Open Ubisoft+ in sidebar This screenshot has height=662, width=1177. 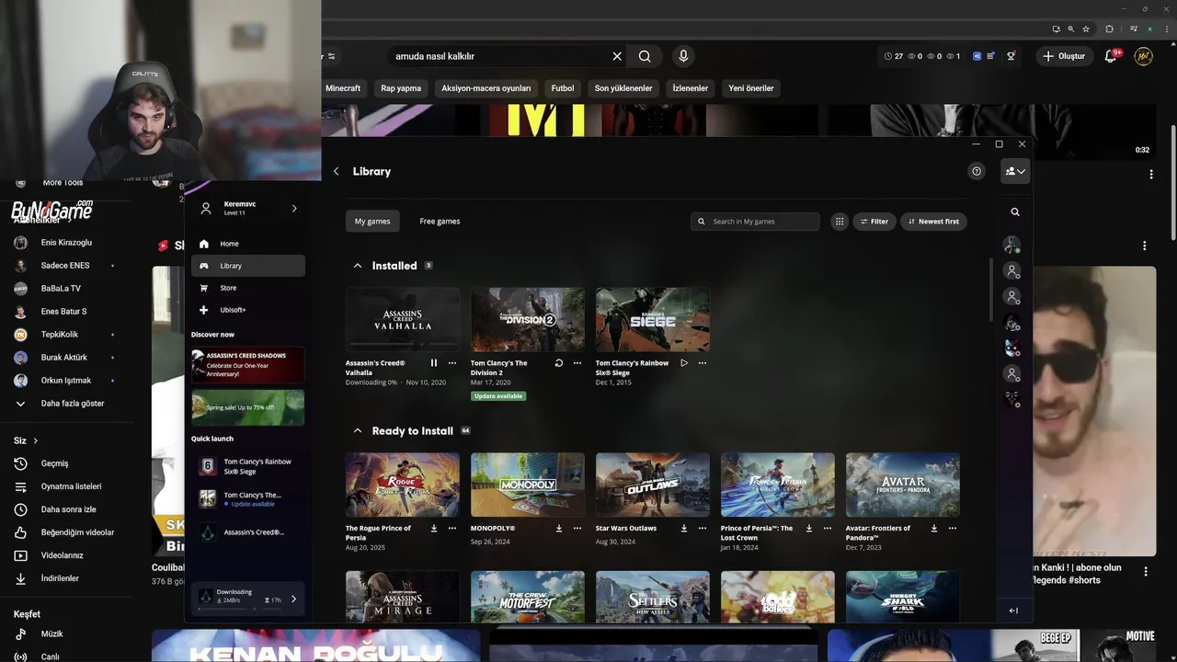[248, 310]
